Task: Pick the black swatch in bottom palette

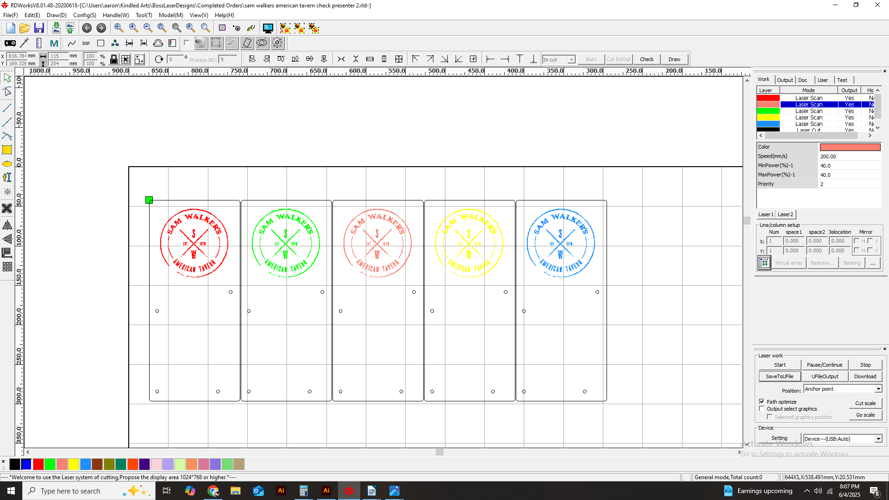Action: (x=15, y=464)
